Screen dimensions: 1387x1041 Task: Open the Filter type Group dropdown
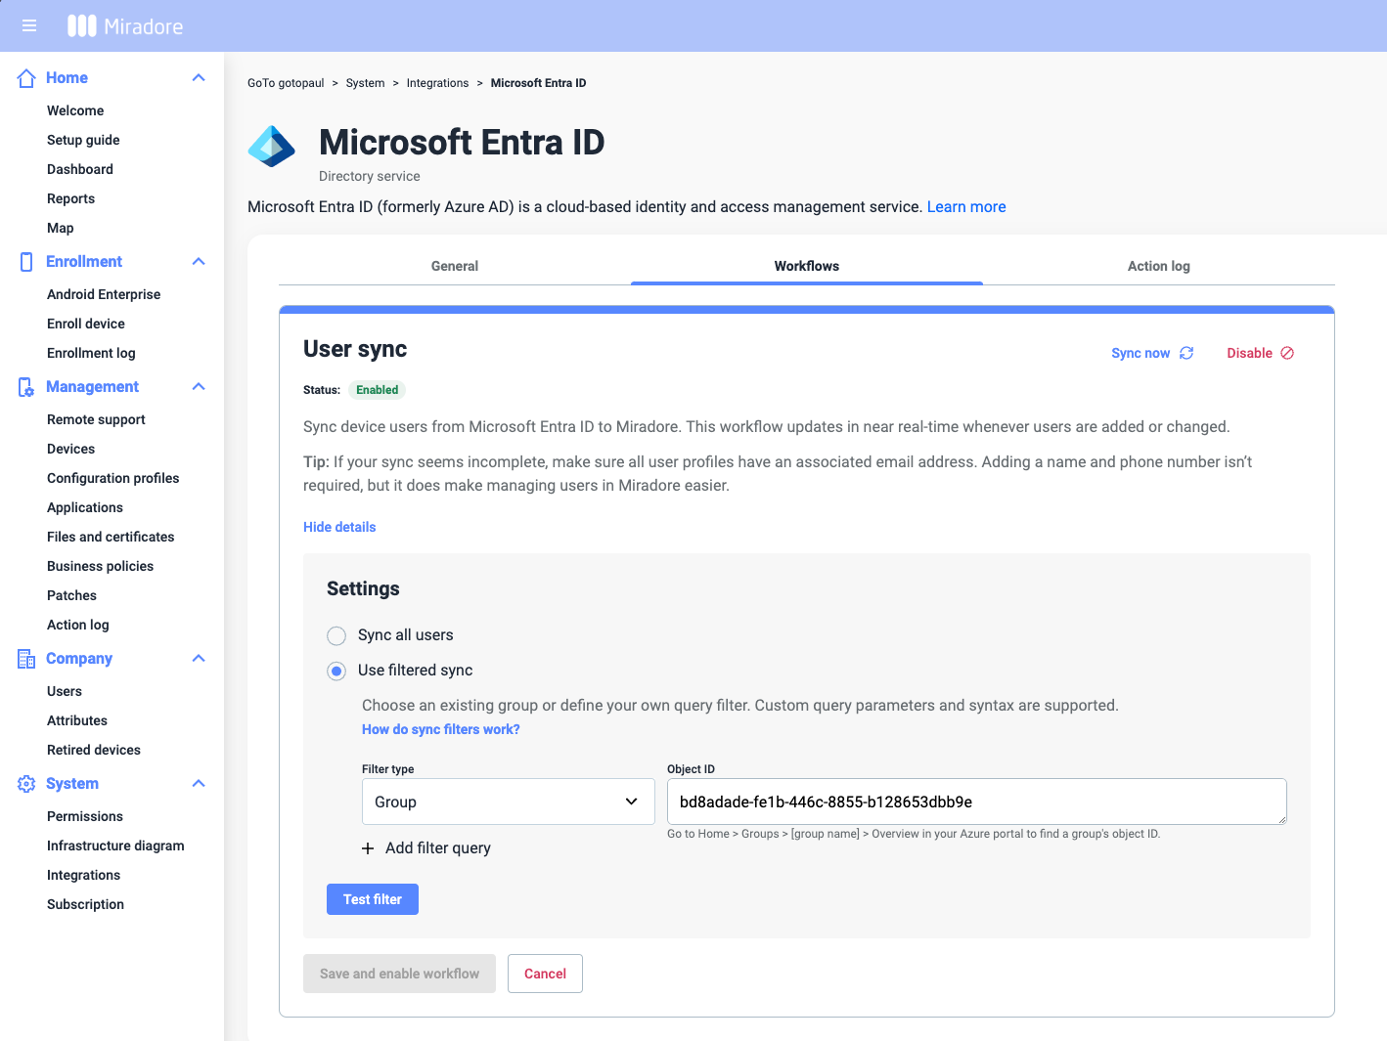(x=508, y=802)
